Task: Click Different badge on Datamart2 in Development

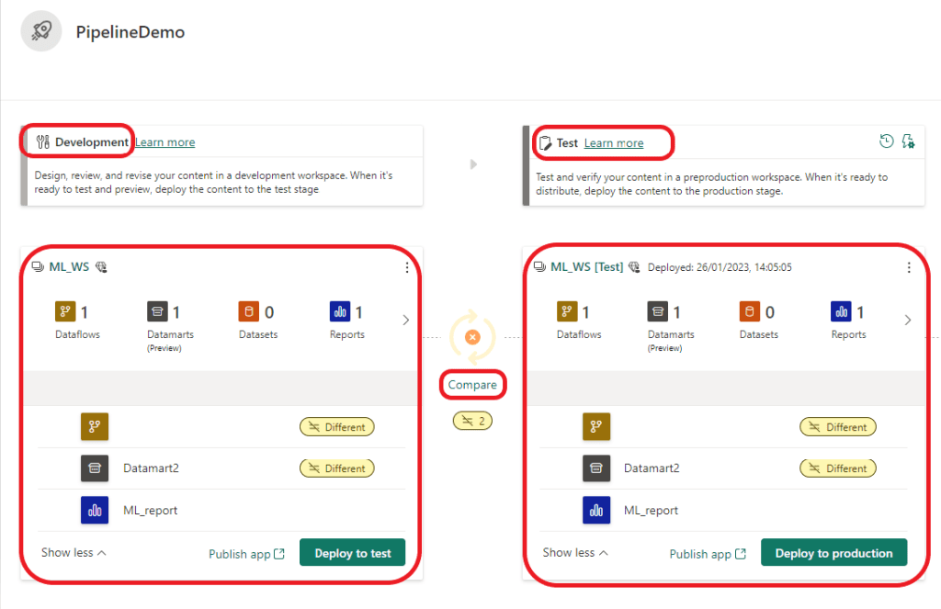Action: coord(337,468)
